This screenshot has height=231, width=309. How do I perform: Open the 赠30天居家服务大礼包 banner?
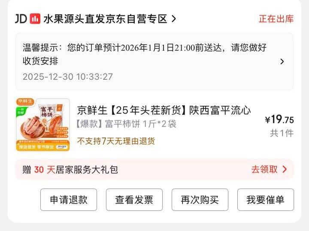154,170
